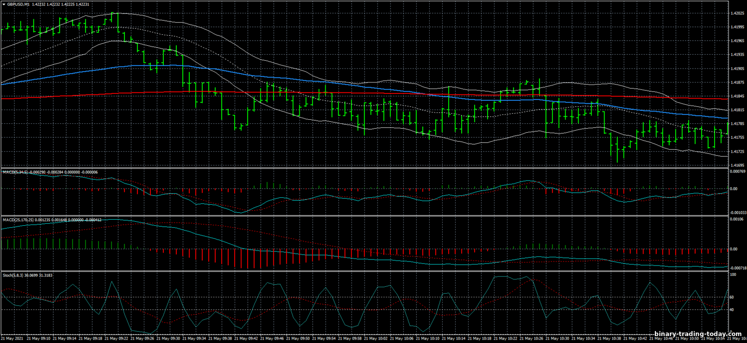This screenshot has height=343, width=747.
Task: Click the -0.001033 MACD scale value
Action: point(738,213)
